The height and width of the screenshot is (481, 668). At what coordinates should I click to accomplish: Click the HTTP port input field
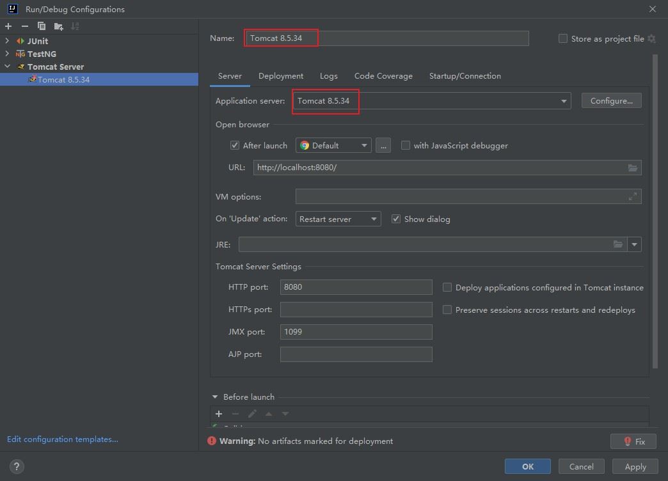tap(356, 287)
